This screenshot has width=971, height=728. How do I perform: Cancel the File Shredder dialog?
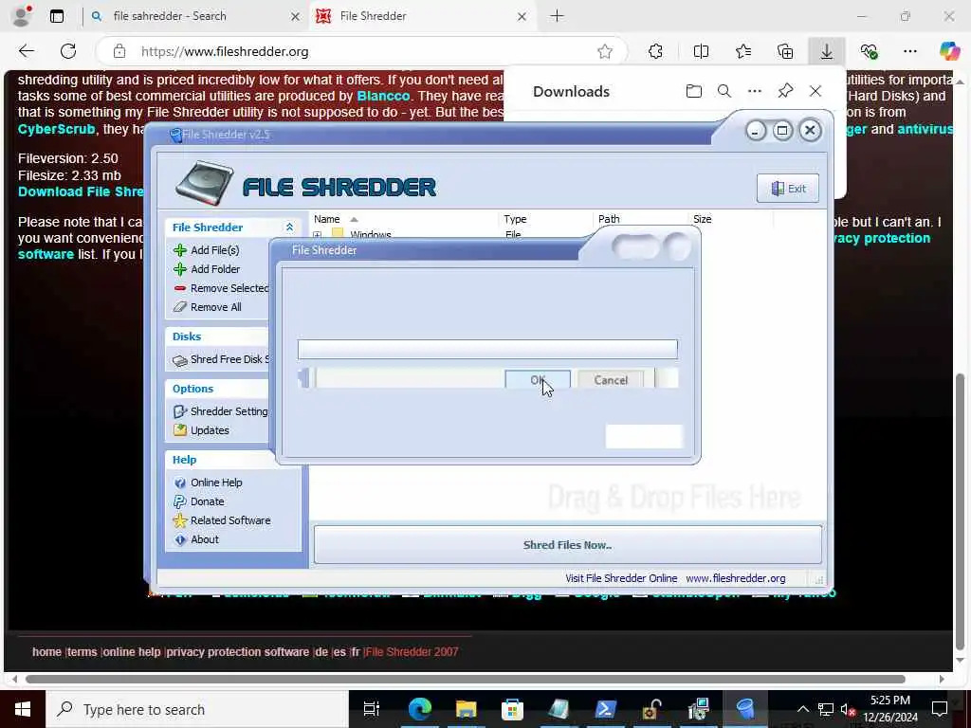611,379
